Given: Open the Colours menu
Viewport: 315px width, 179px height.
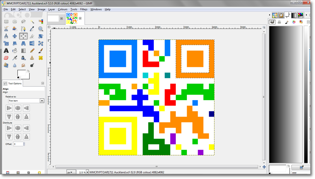Looking at the screenshot, I should (62, 9).
